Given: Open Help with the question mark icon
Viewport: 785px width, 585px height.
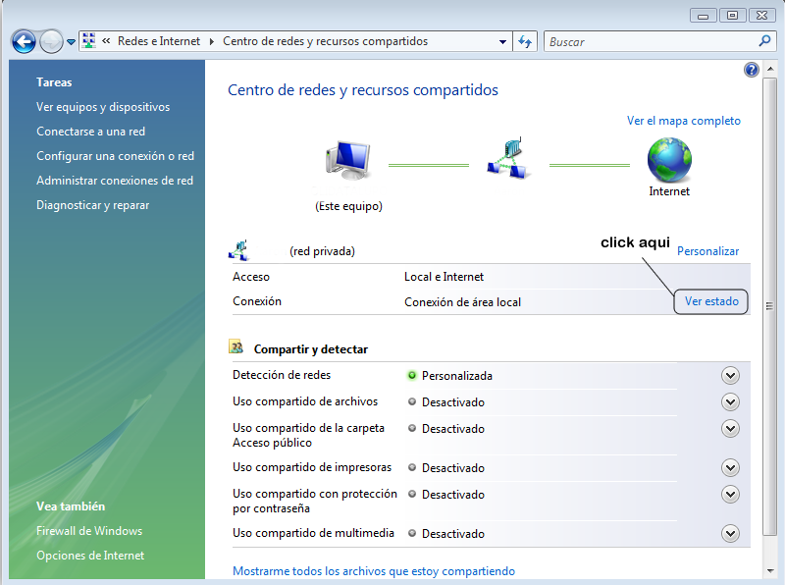Looking at the screenshot, I should 752,70.
